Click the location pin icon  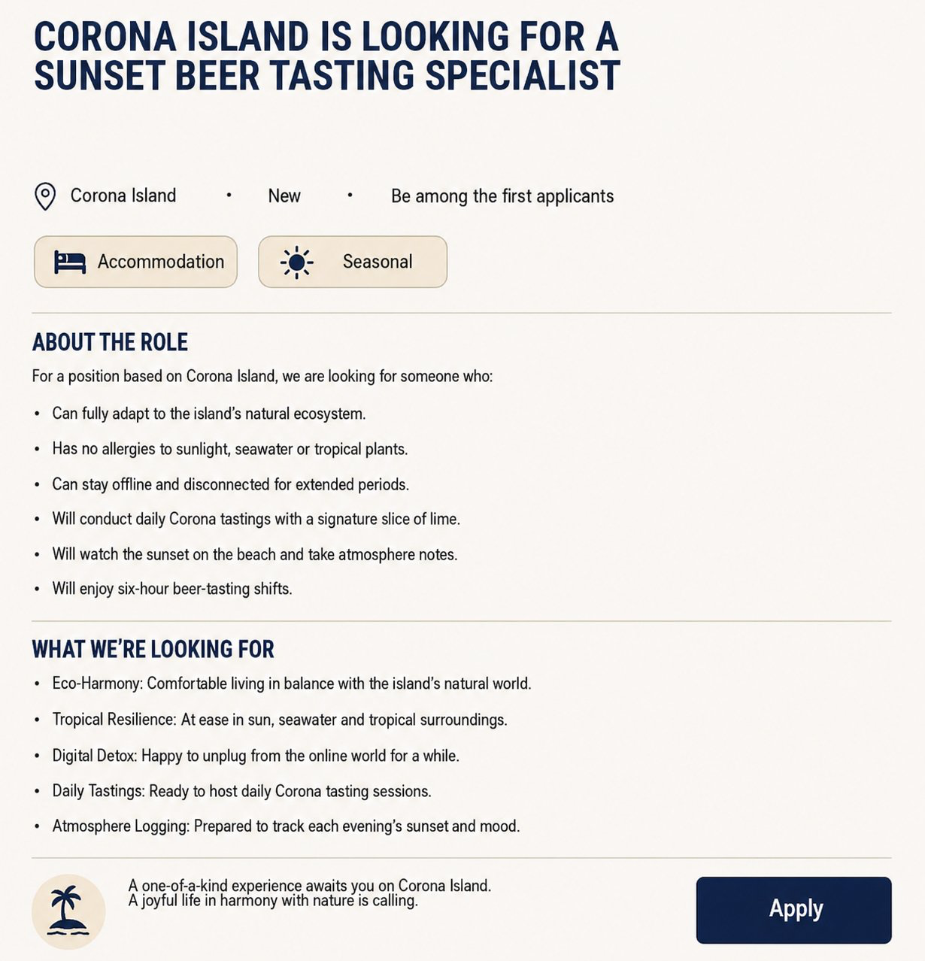point(45,196)
